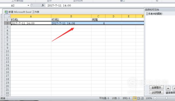175x101 pixels.
Task: Click the 工作表中的图形 label
Action: point(155,14)
